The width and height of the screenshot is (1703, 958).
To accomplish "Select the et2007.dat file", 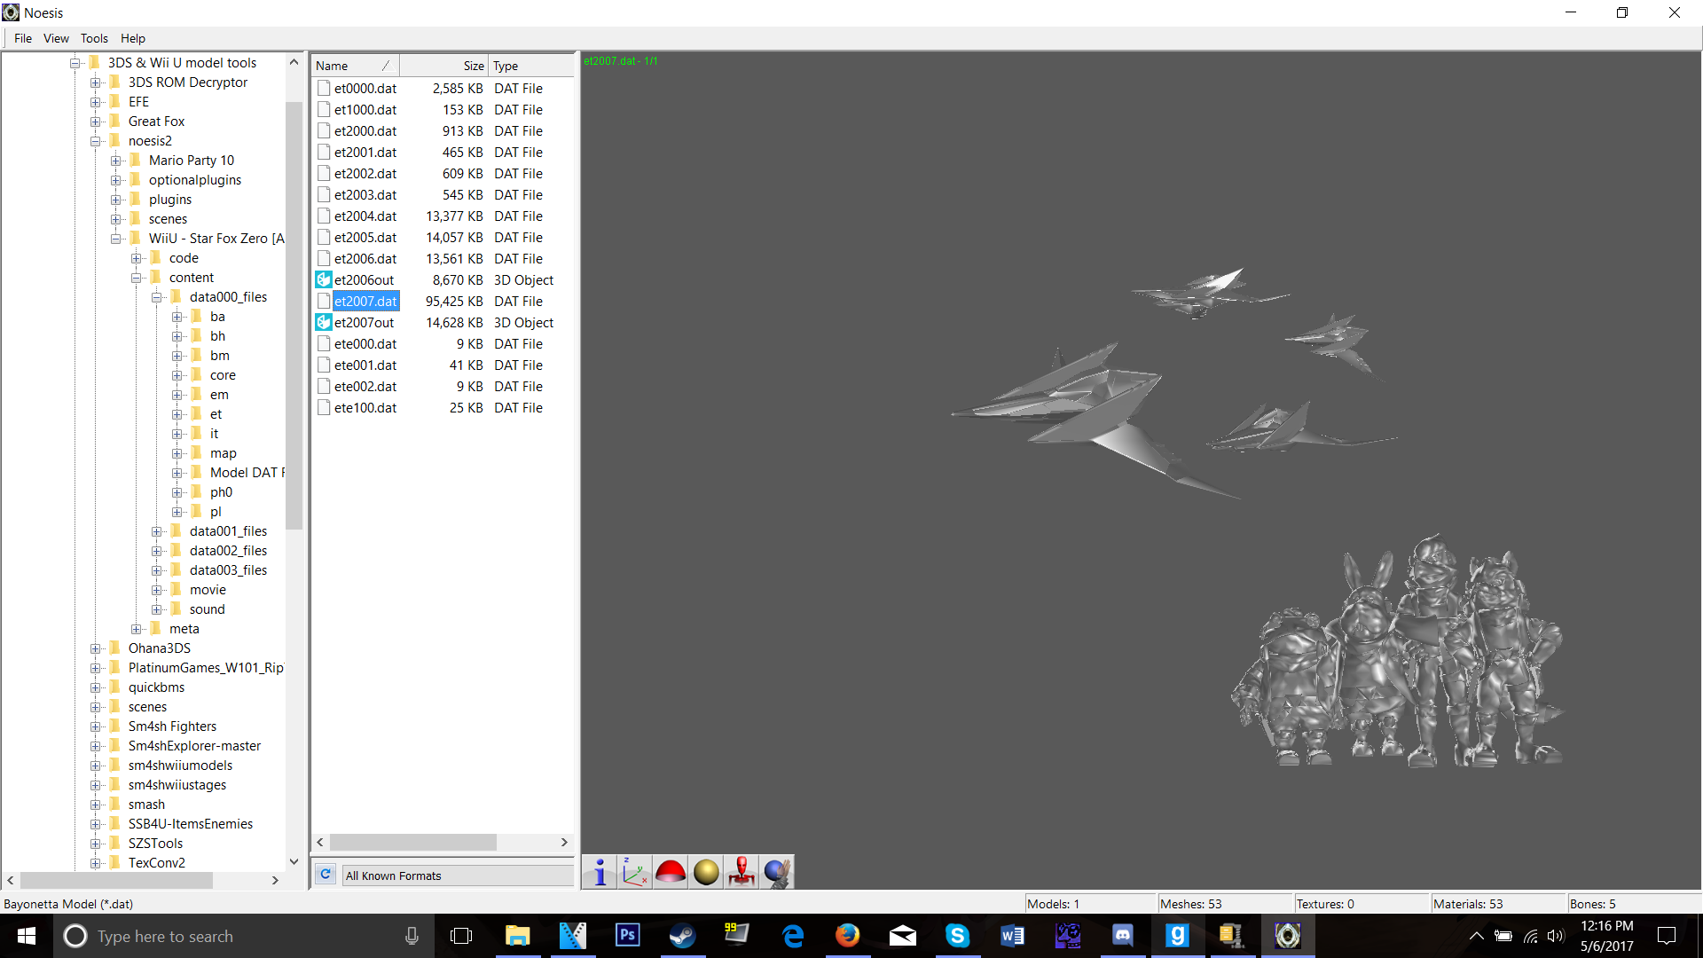I will click(365, 302).
